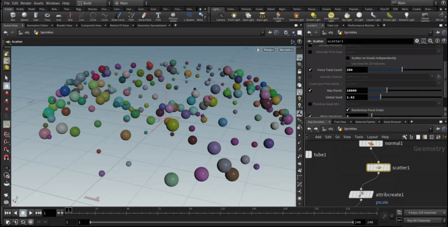Click the Global Seed value field
The width and height of the screenshot is (448, 227).
click(357, 97)
